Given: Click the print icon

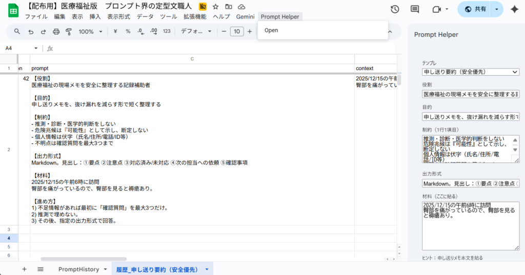Looking at the screenshot, I should tap(56, 32).
